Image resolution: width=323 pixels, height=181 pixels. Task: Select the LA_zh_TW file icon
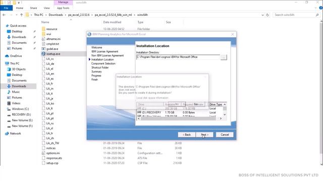click(x=43, y=143)
